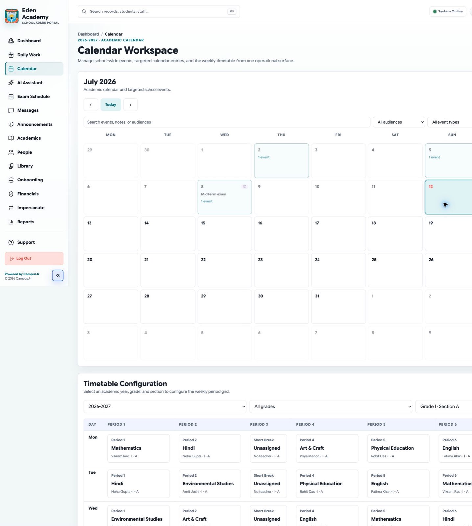472x526 pixels.
Task: Open the Grade I · Section A selector
Action: pos(444,407)
